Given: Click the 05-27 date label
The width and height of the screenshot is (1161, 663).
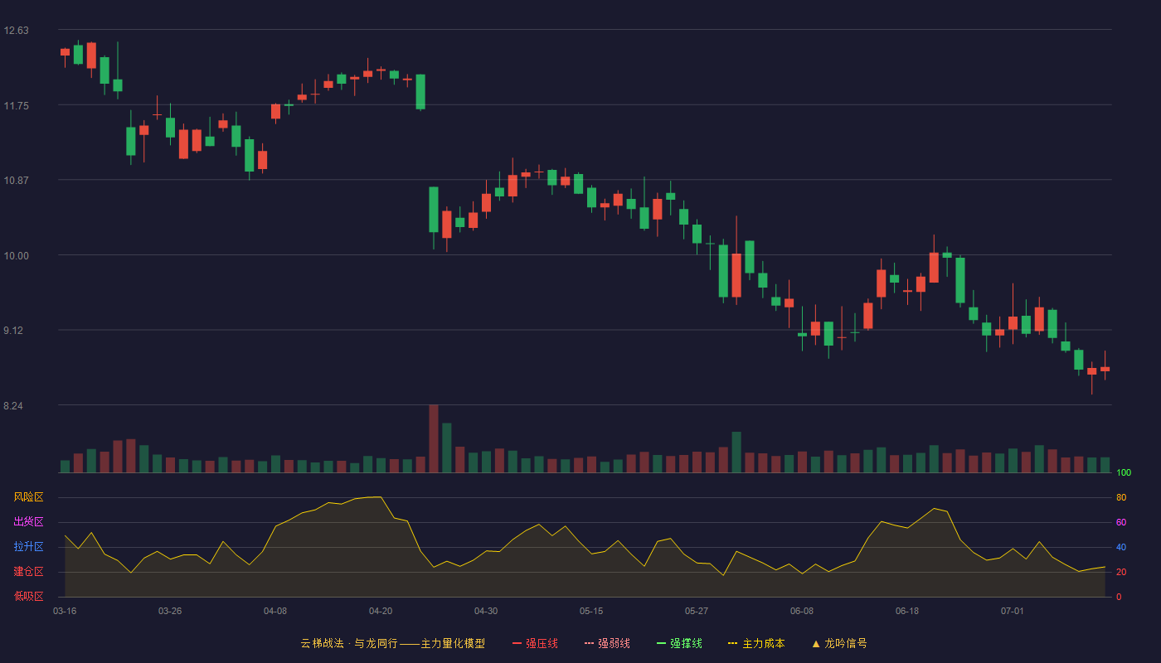Looking at the screenshot, I should pyautogui.click(x=697, y=611).
